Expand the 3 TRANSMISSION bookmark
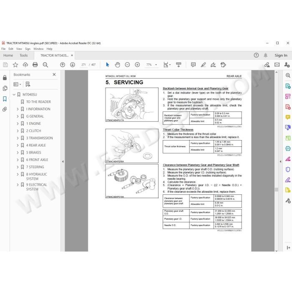 18,138
